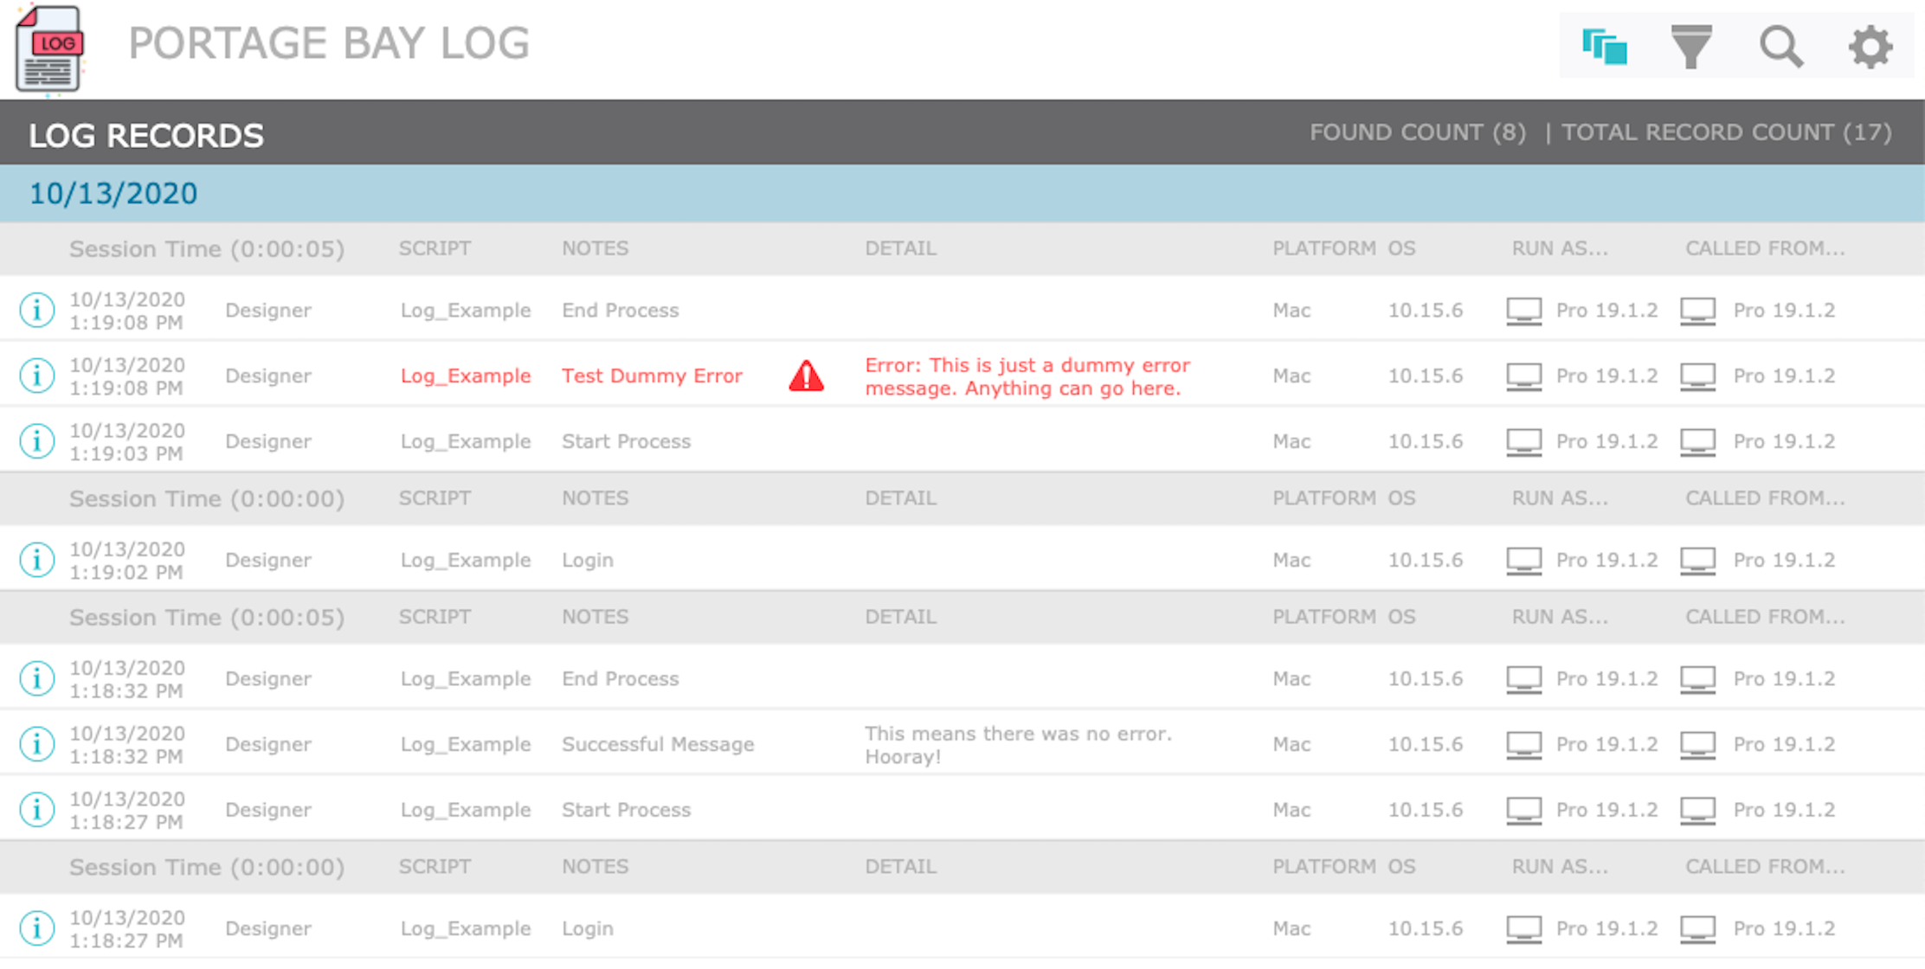1925x969 pixels.
Task: Click Run As computer icon in 1:19:02 PM Login row
Action: (x=1524, y=562)
